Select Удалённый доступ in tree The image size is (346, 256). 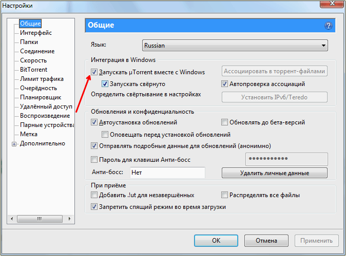coord(46,107)
